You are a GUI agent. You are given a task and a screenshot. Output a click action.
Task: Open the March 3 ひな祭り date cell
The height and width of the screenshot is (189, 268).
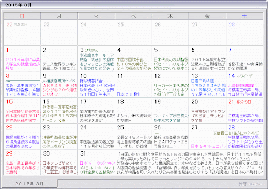coord(96,58)
